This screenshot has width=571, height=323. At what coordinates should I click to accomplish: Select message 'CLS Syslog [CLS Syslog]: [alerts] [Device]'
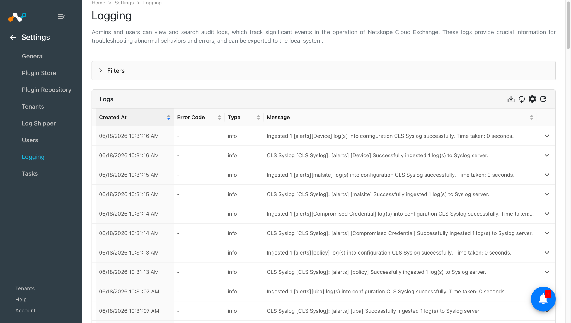point(378,156)
